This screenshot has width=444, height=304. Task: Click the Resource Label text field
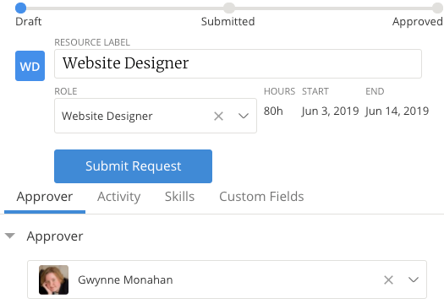coord(238,63)
